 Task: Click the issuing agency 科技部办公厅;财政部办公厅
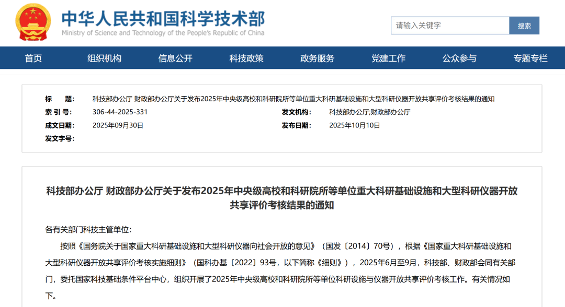[x=369, y=112]
